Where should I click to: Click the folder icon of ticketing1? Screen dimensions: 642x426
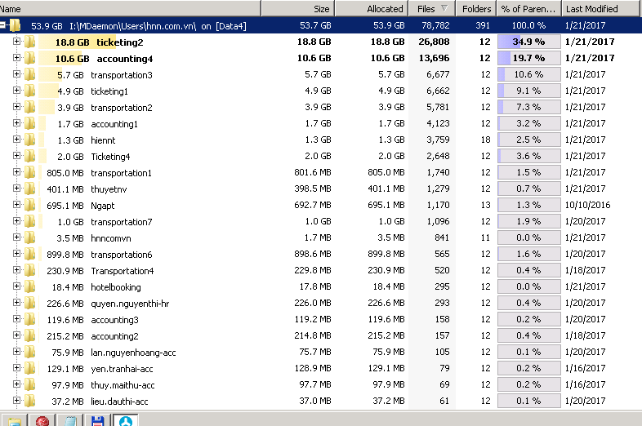30,91
